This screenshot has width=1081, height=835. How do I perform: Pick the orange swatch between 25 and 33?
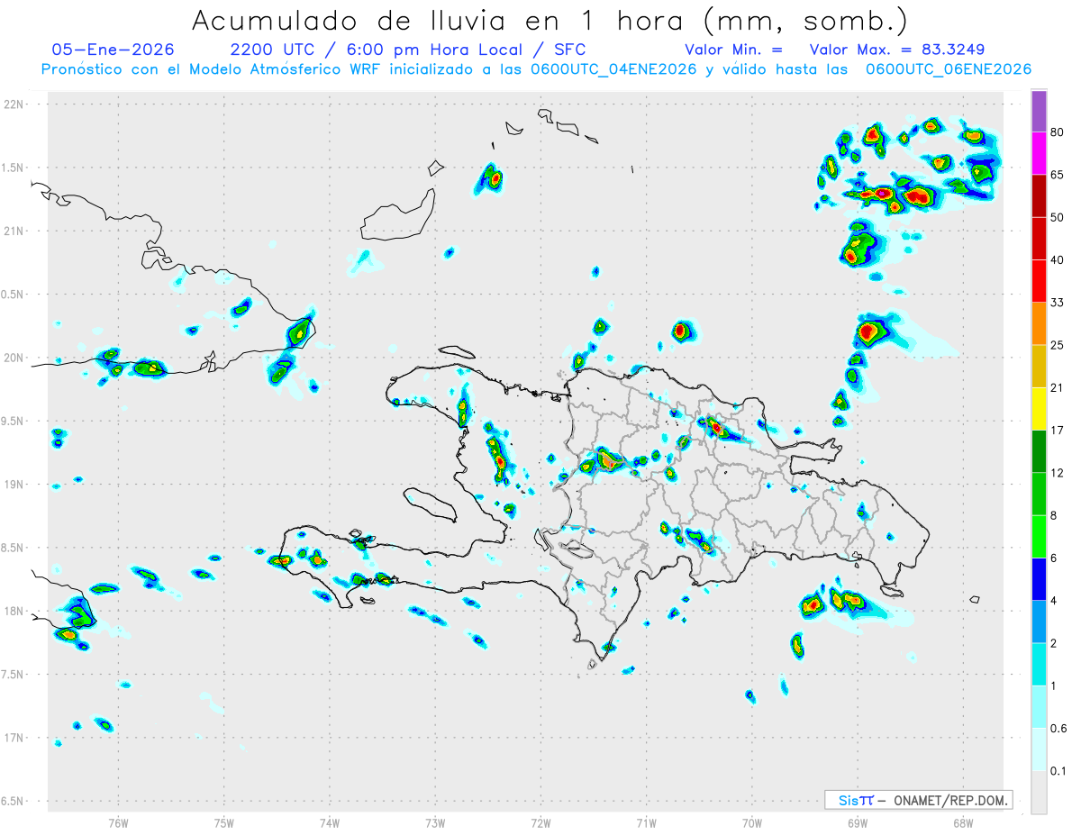point(1039,323)
